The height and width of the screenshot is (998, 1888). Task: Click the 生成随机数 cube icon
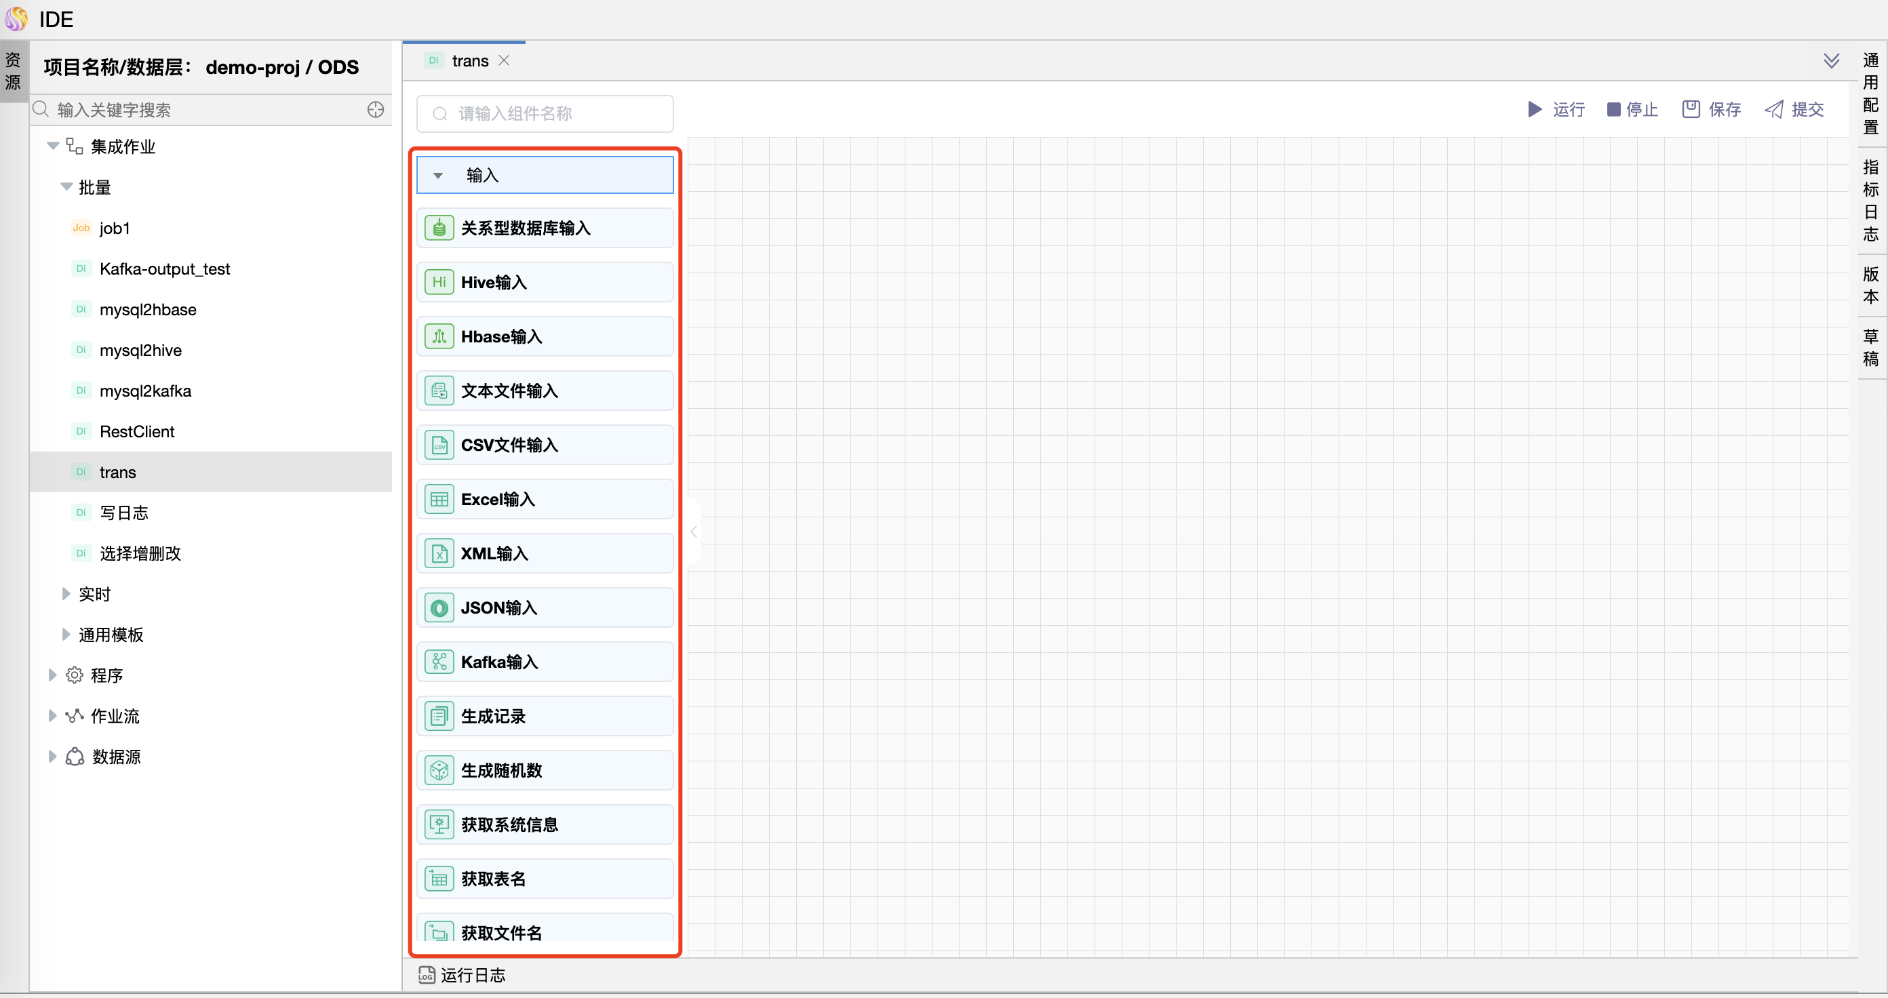(x=439, y=770)
